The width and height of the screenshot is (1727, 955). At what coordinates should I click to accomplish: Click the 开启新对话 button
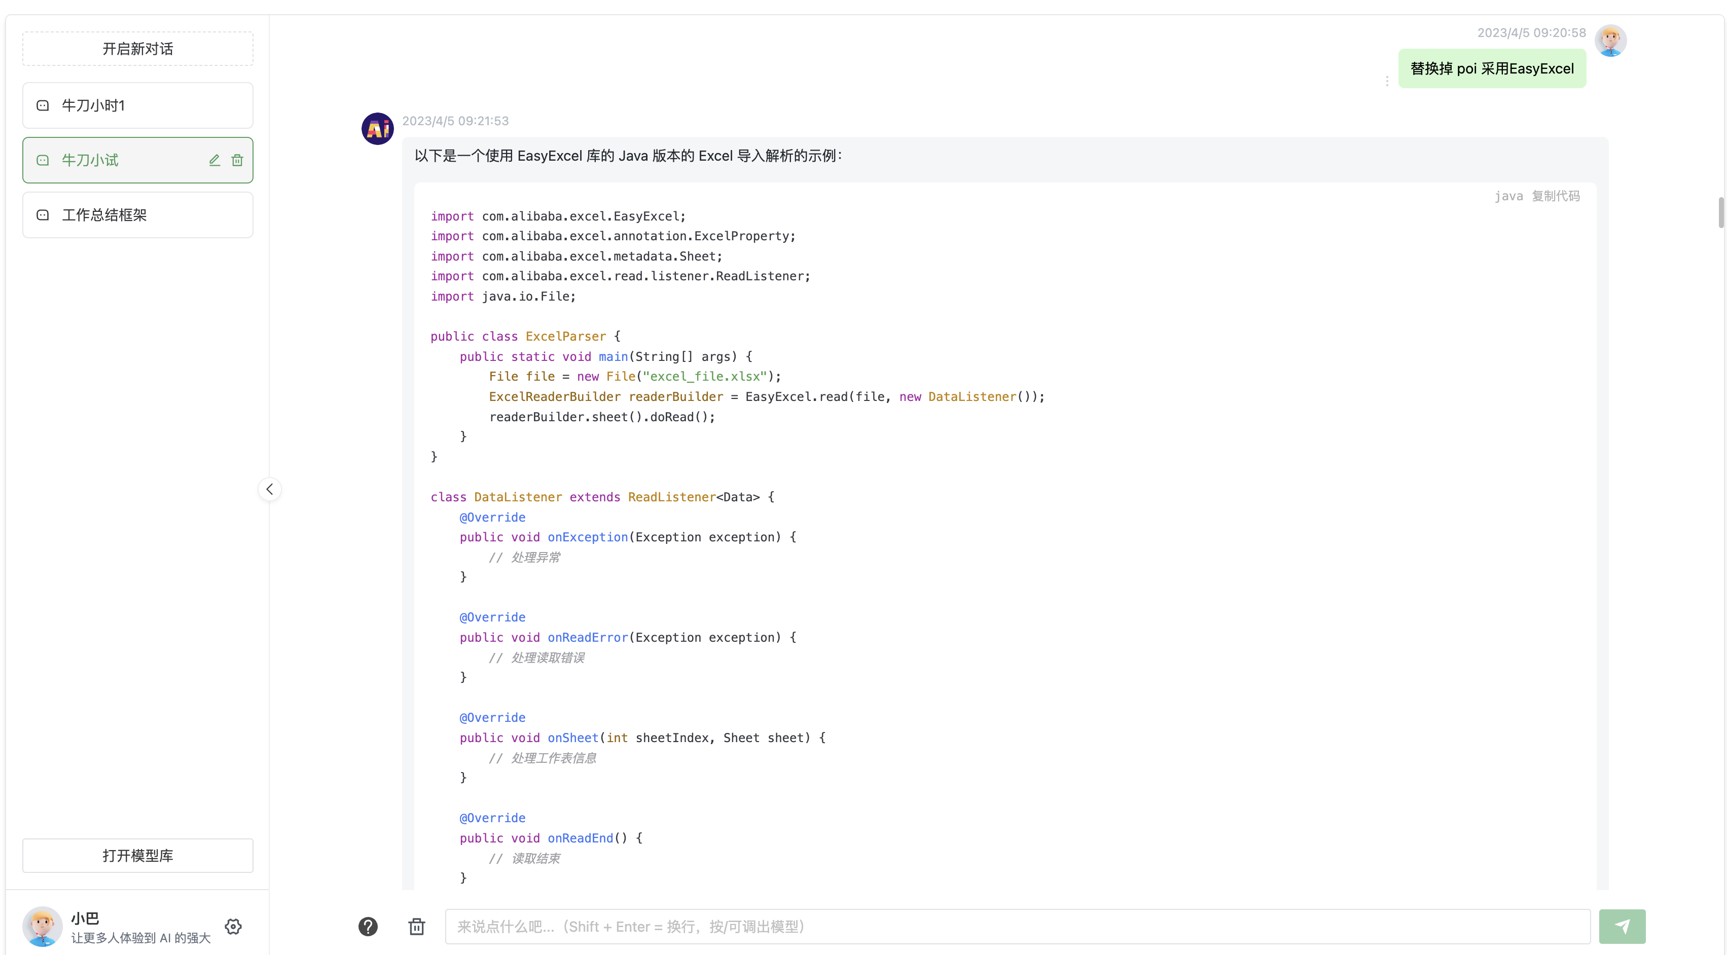(x=137, y=49)
